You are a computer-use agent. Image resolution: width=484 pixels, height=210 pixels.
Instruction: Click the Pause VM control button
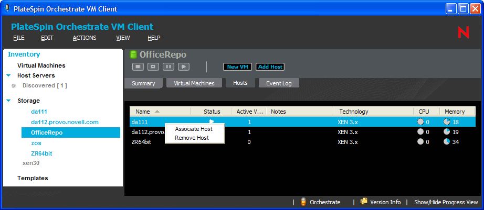tap(168, 67)
